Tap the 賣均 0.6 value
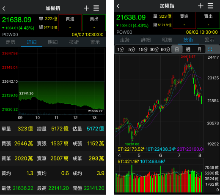Image resolution: width=220 pixels, height=195 pixels. (65, 173)
